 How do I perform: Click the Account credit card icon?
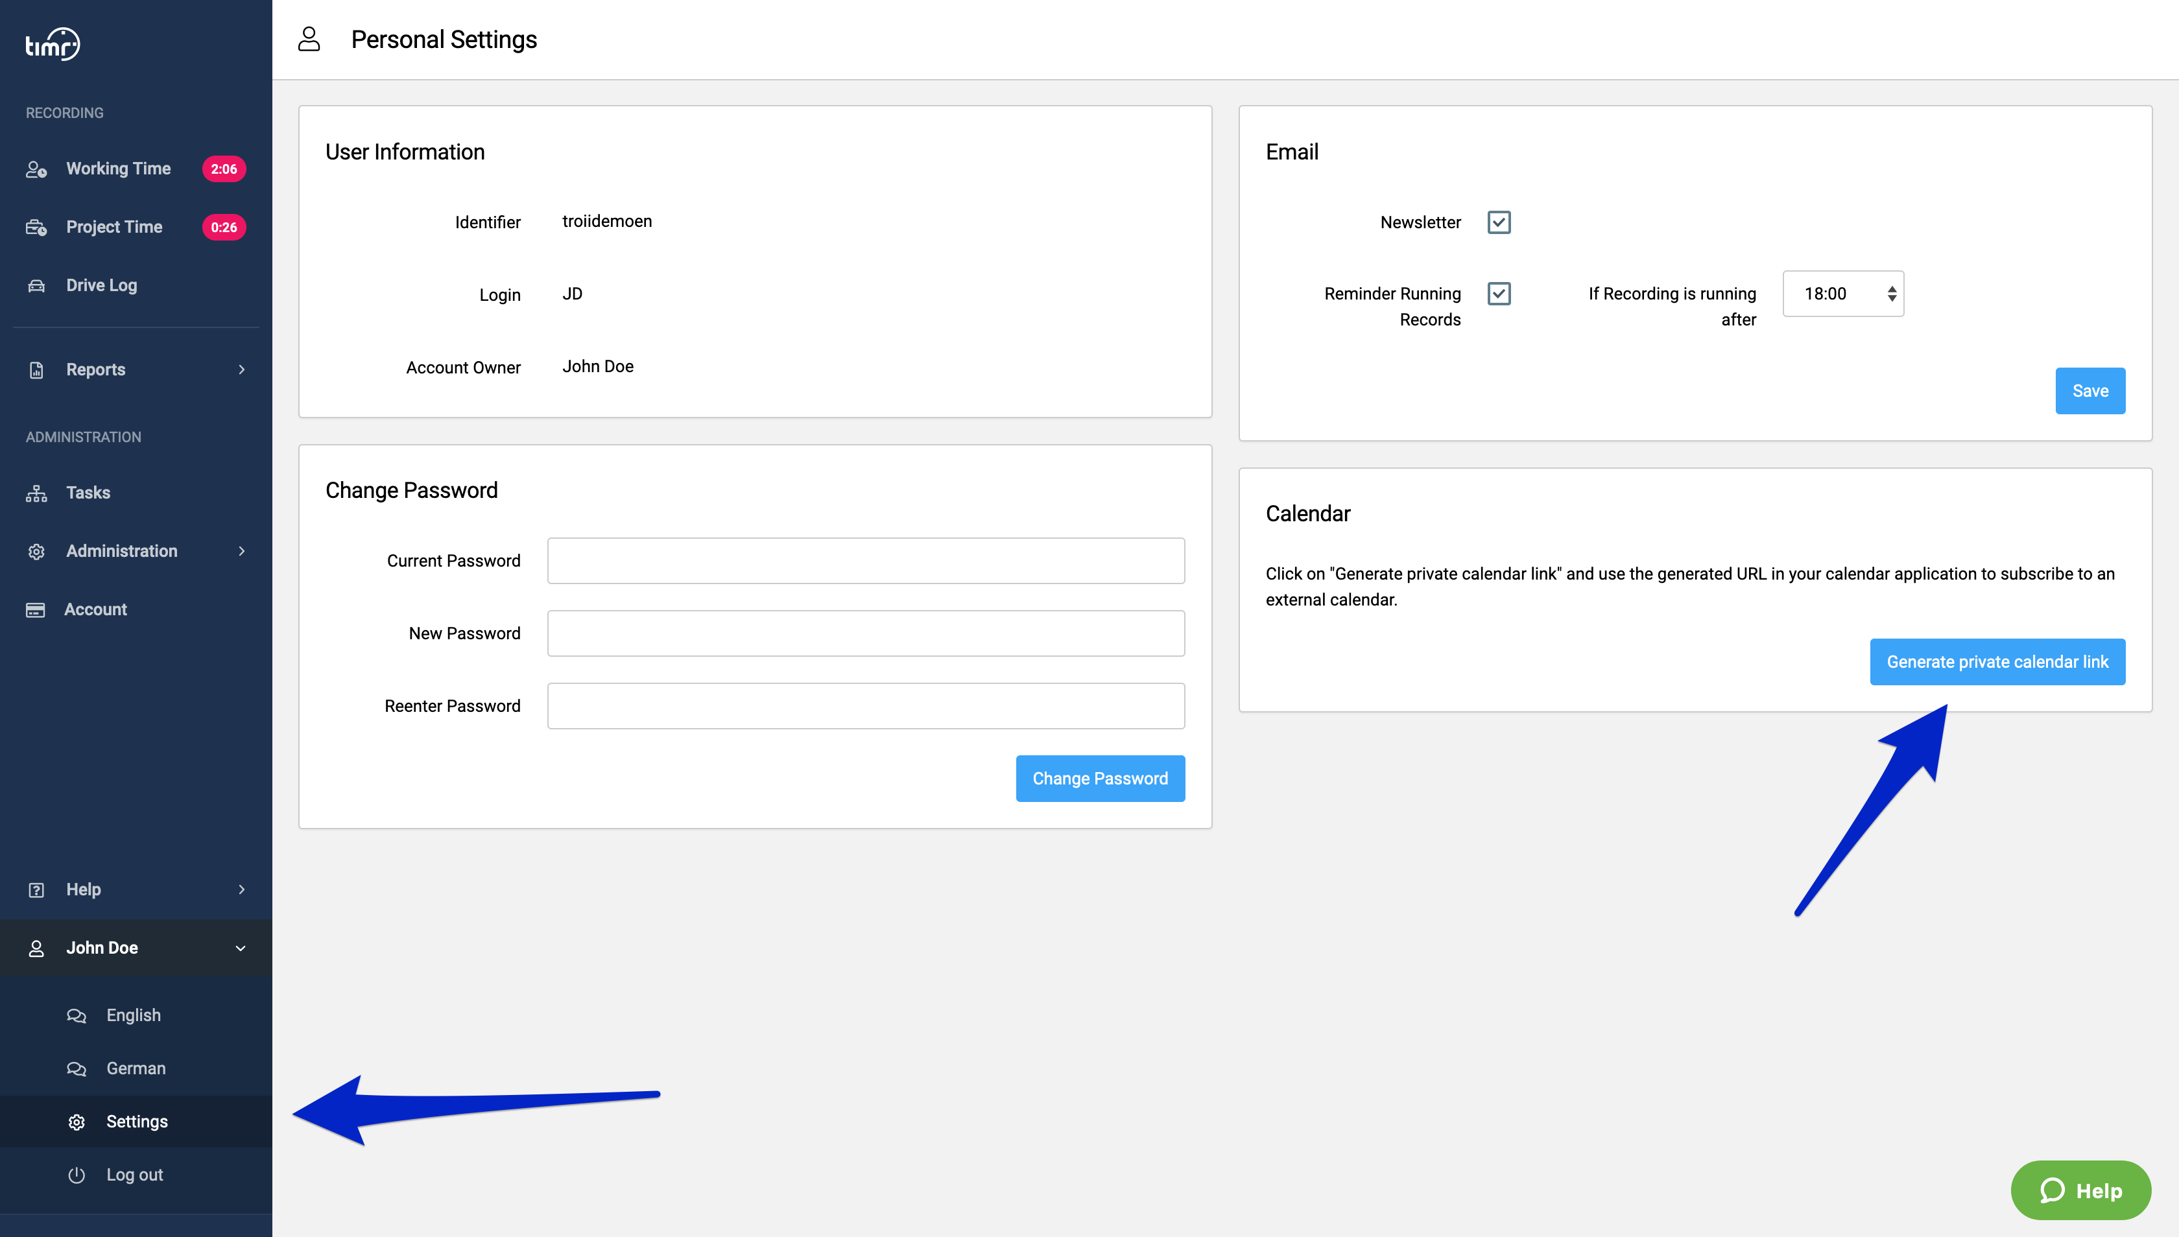click(35, 610)
